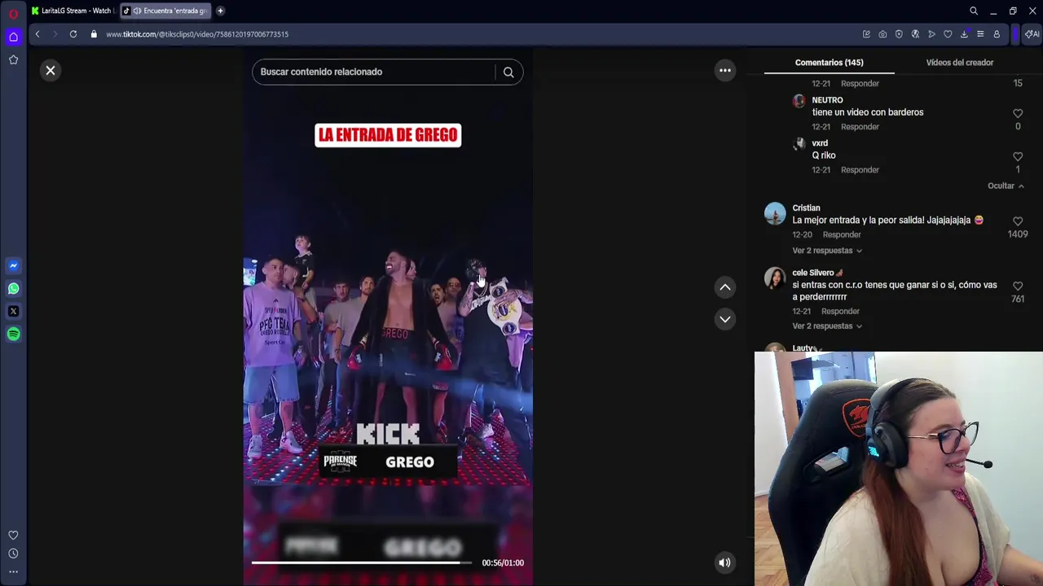Open the bookmarks star in sidebar
The height and width of the screenshot is (586, 1043).
(x=13, y=59)
